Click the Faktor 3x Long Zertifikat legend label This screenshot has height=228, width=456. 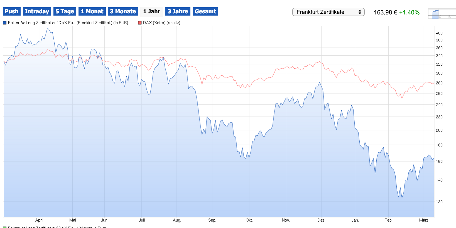point(68,23)
